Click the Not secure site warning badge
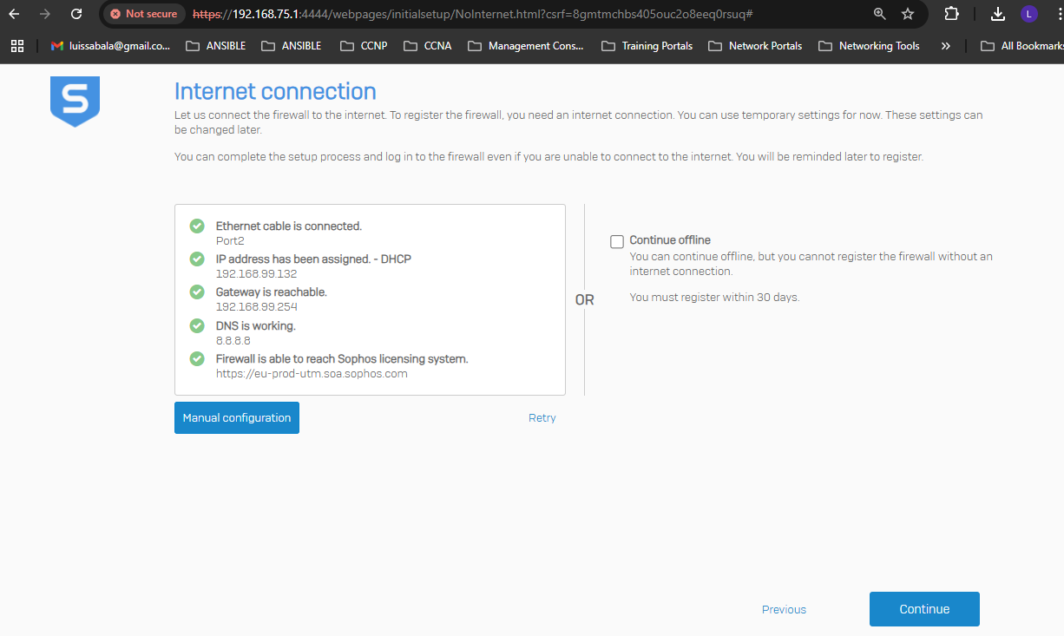1064x636 pixels. (x=144, y=14)
